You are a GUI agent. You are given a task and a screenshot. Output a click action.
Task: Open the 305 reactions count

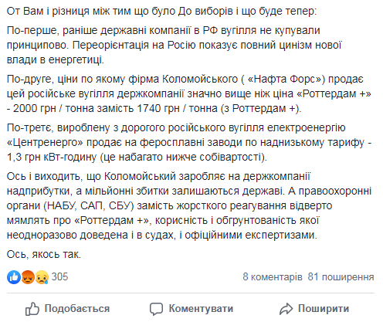pos(59,277)
